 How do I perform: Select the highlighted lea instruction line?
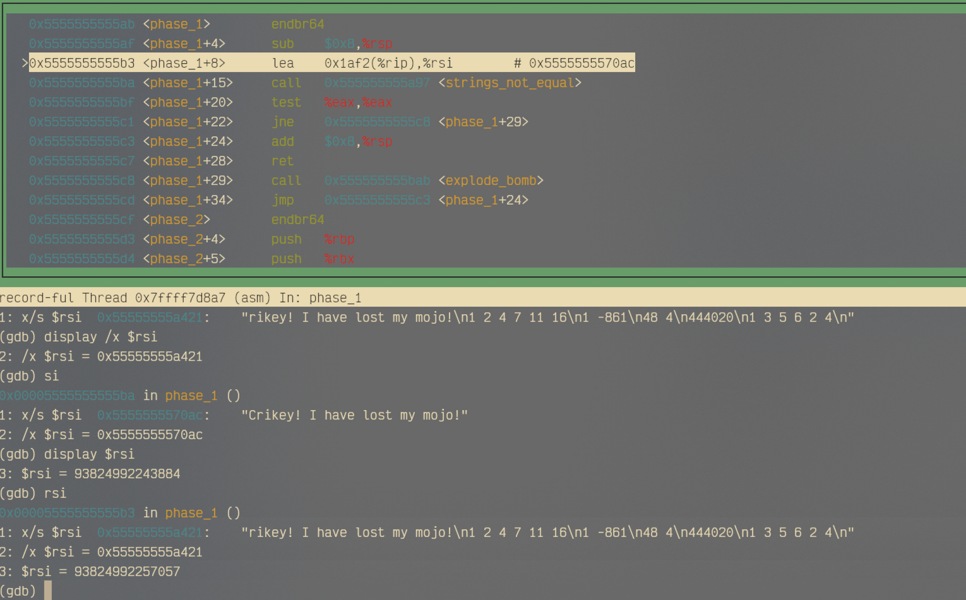tap(331, 63)
